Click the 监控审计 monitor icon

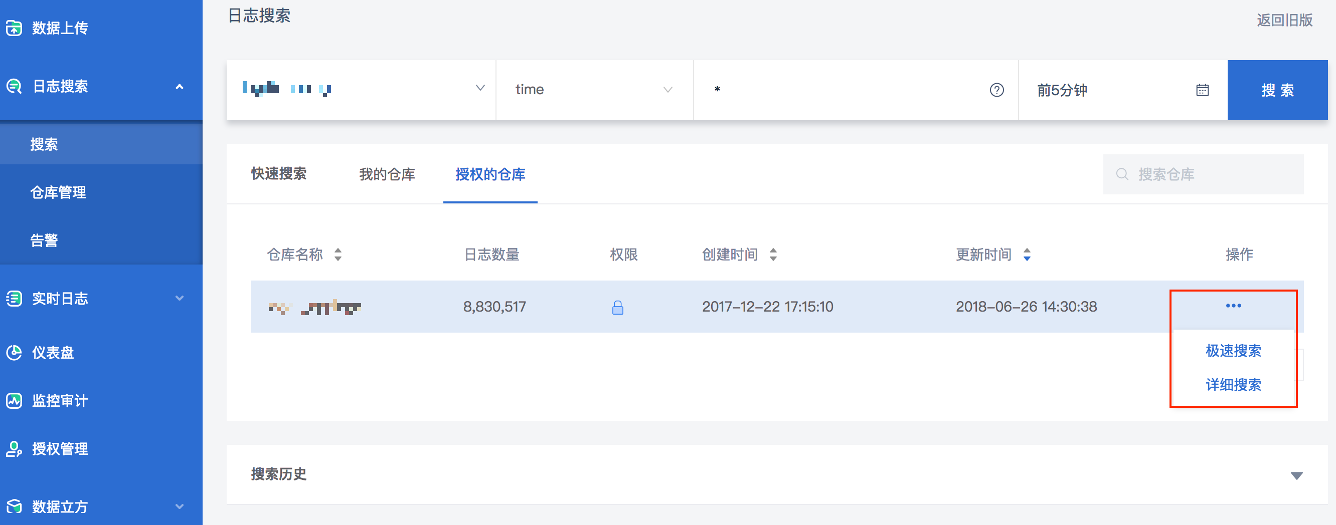[14, 401]
